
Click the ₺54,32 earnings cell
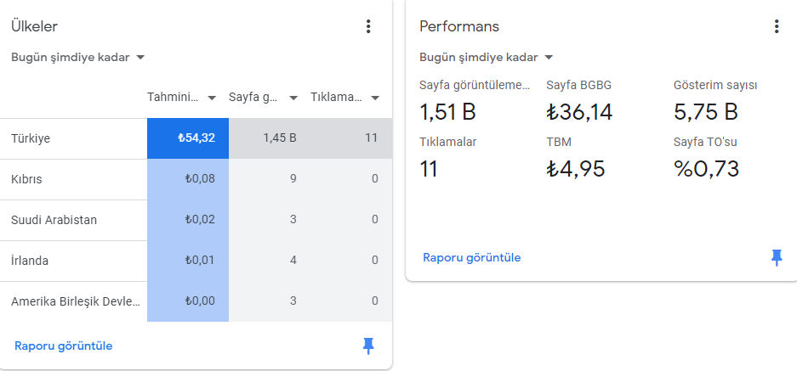pyautogui.click(x=188, y=138)
